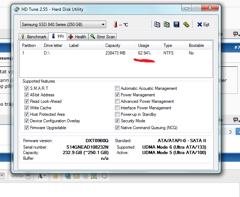240x197 pixels.
Task: Toggle the 48-bit Address checkbox
Action: [26, 95]
